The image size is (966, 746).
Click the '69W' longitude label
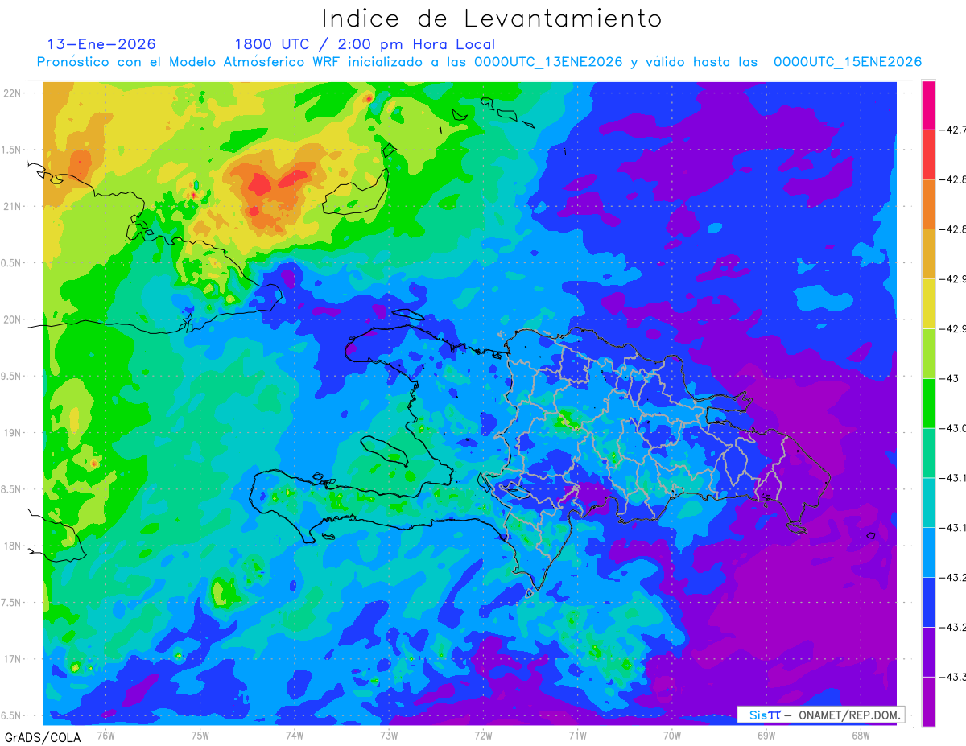click(766, 734)
